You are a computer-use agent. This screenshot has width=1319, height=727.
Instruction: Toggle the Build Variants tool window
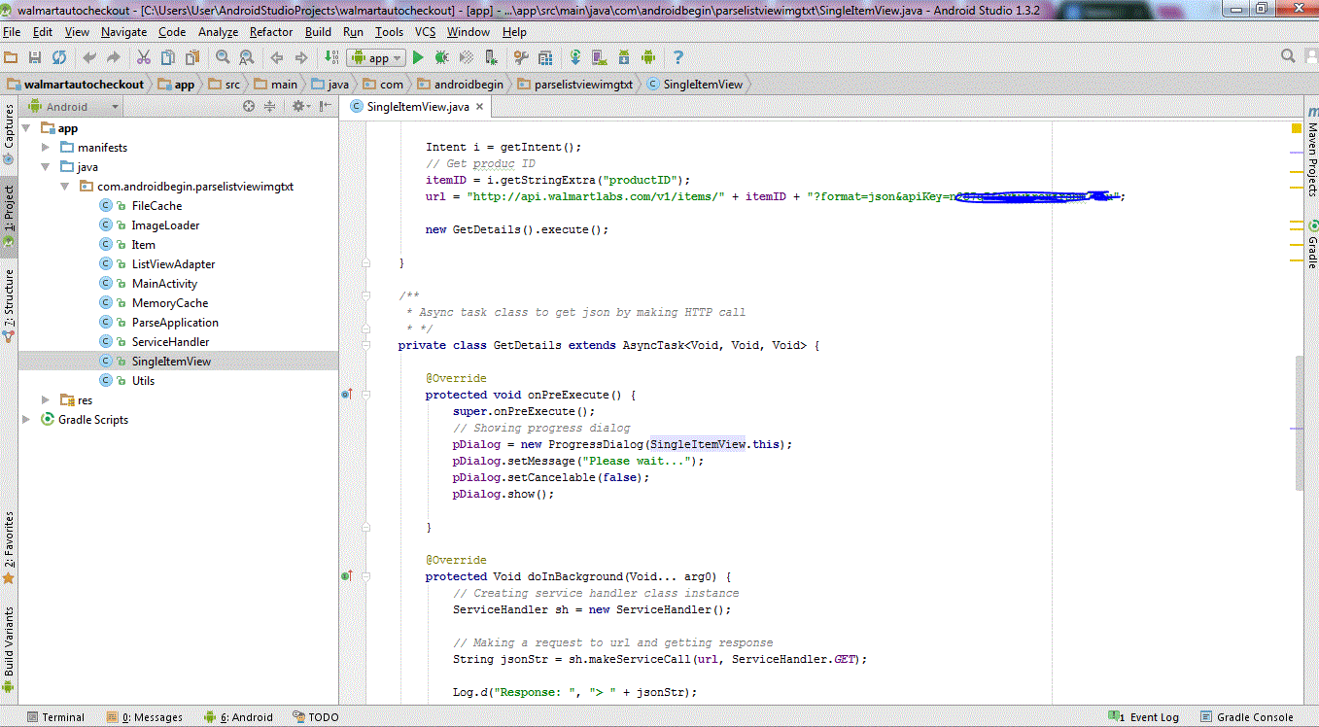pyautogui.click(x=9, y=649)
